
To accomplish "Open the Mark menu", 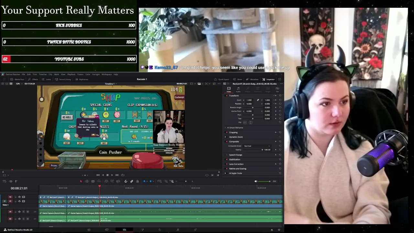I will click(57, 74).
